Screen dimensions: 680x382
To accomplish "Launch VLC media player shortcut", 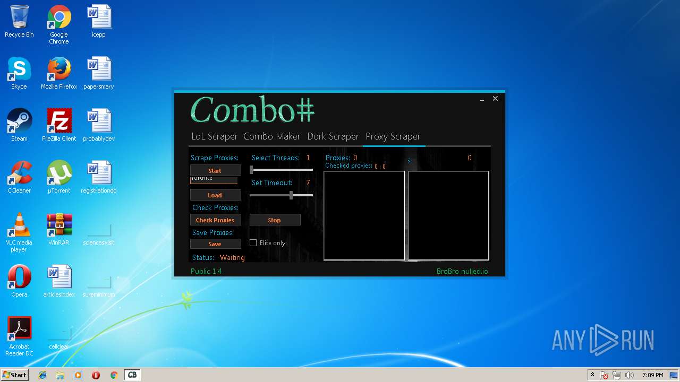I will 19,232.
